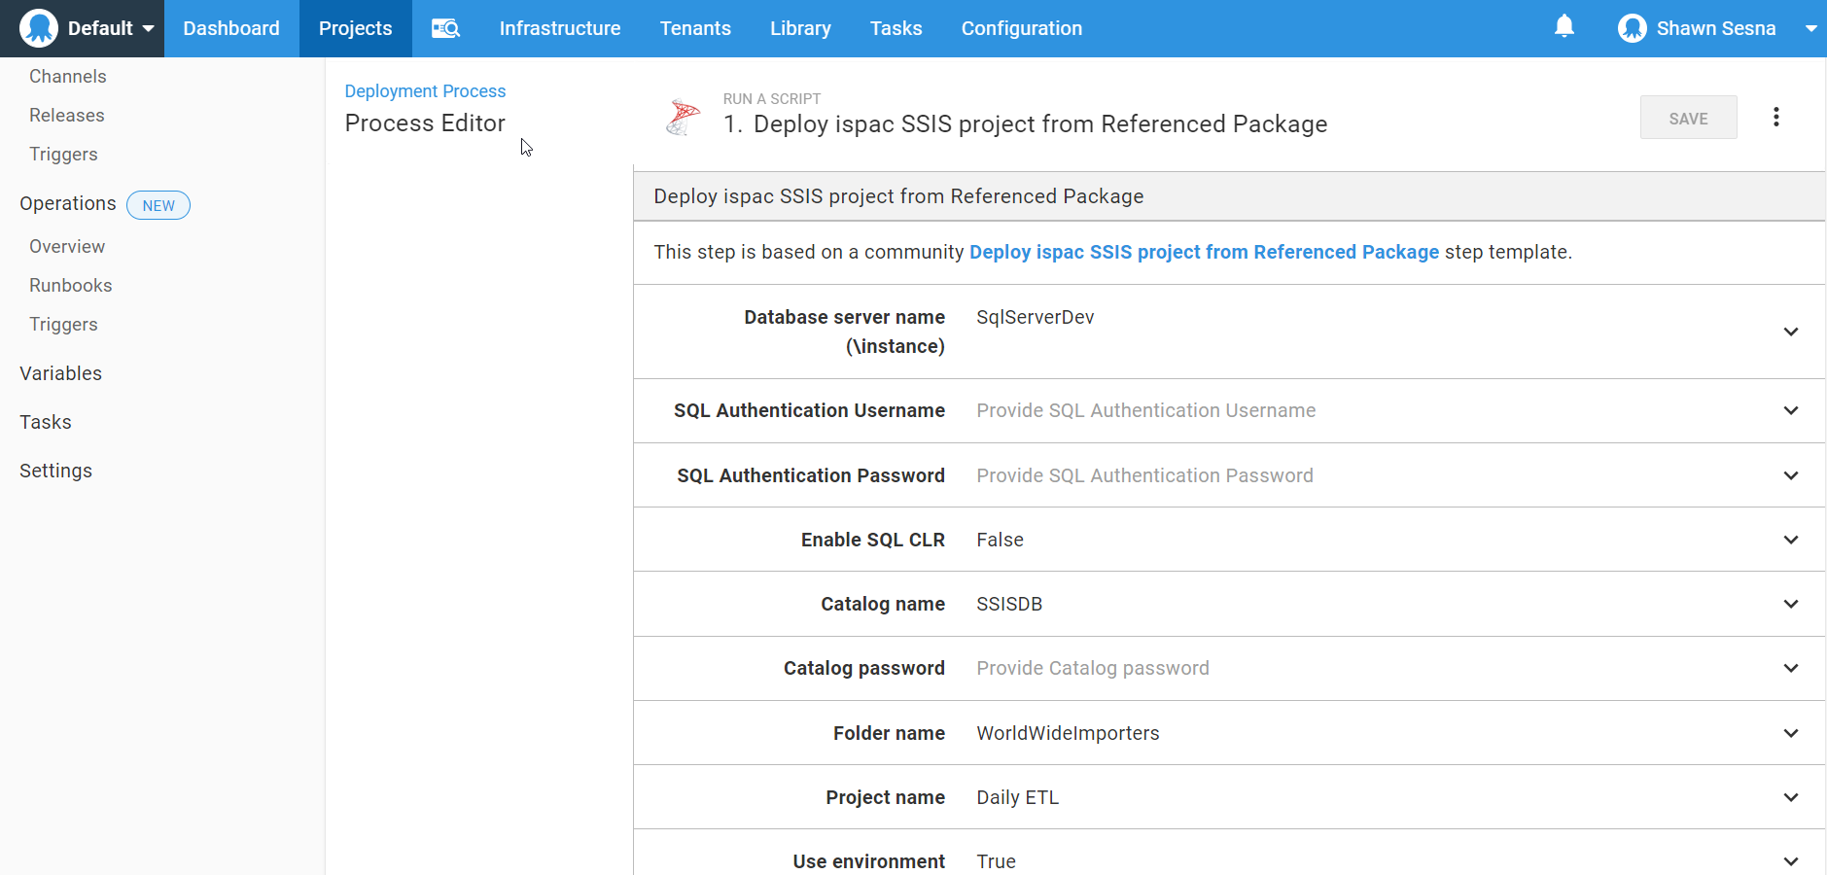
Task: Click the SAVE button
Action: point(1688,118)
